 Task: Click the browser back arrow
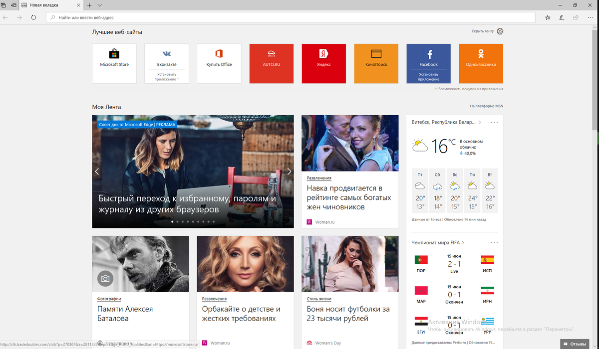[x=5, y=17]
